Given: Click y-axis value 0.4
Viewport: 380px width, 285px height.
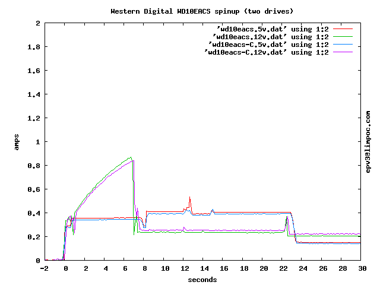Looking at the screenshot, I should click(34, 213).
